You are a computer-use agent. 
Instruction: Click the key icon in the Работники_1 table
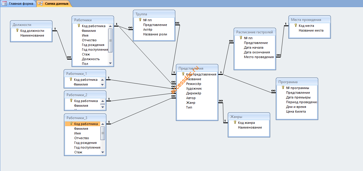coord(71,79)
